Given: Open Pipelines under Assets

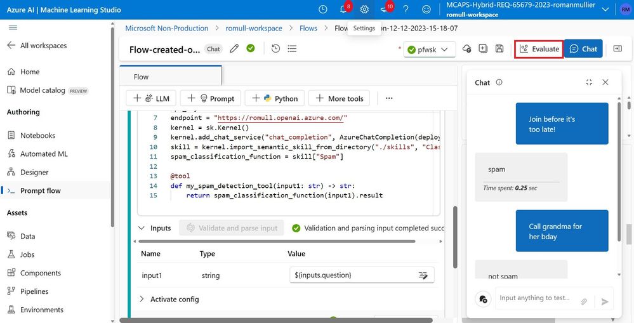Looking at the screenshot, I should 27,291.
